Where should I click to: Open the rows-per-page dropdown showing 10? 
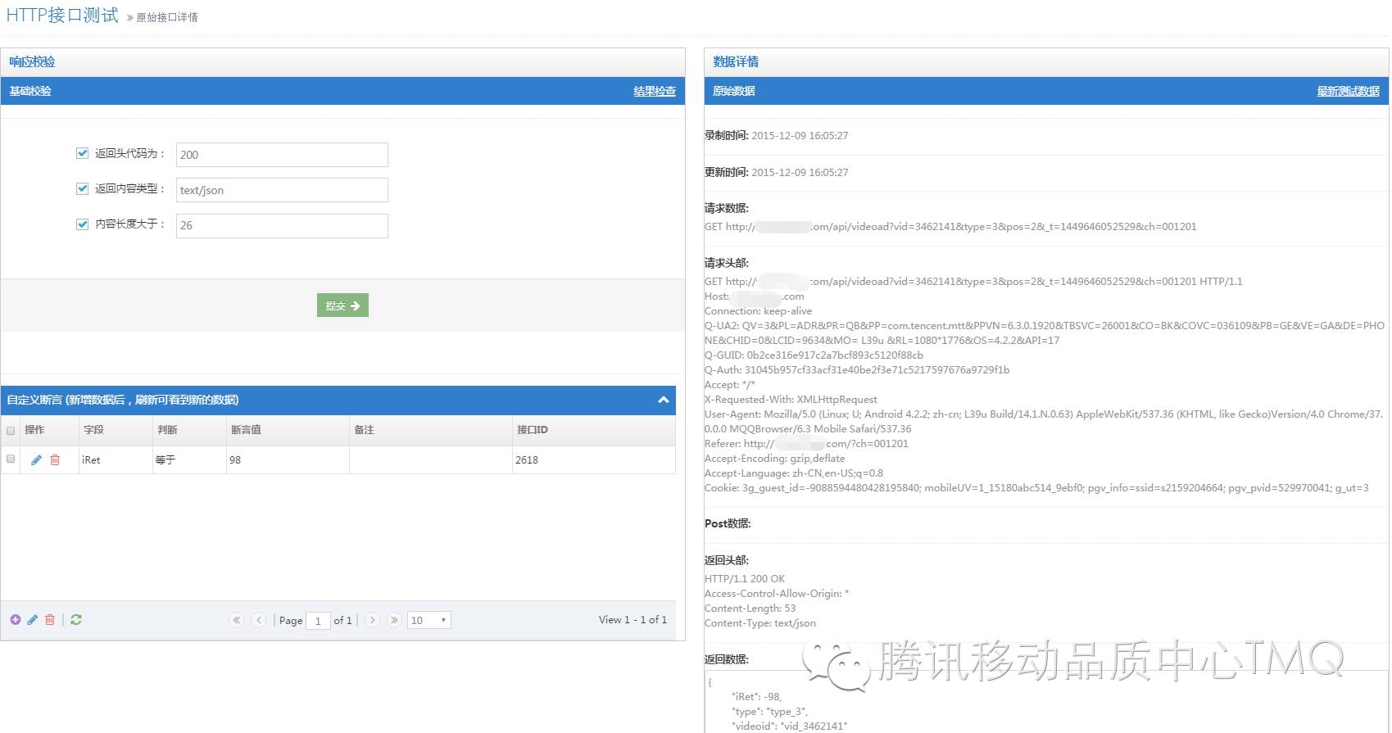click(429, 621)
